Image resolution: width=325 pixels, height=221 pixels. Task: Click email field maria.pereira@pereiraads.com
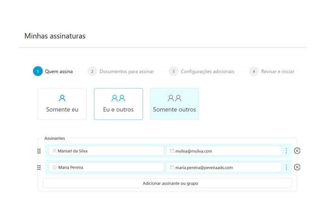(x=226, y=167)
